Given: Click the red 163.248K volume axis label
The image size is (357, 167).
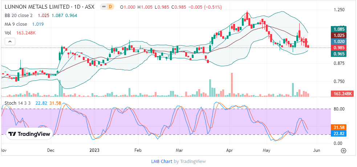Looking at the screenshot, I should [343, 94].
